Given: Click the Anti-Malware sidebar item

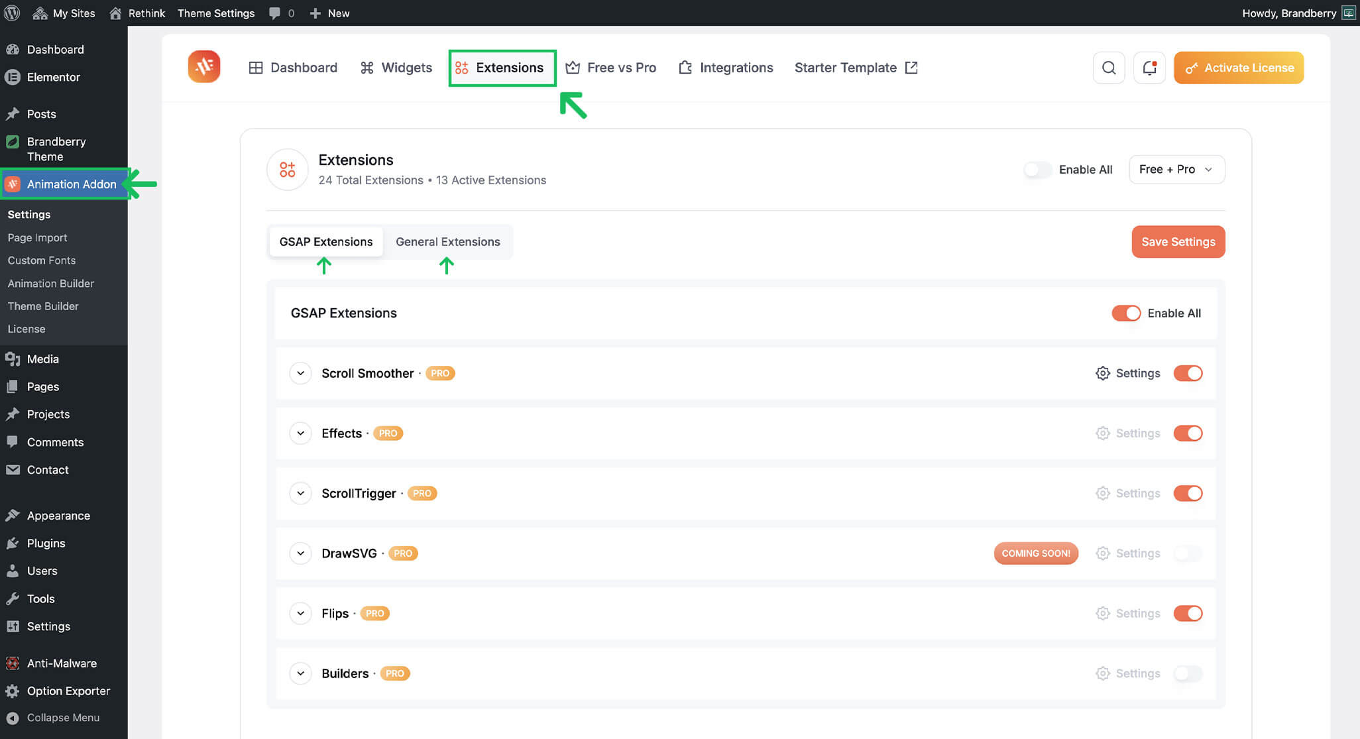Looking at the screenshot, I should tap(62, 663).
